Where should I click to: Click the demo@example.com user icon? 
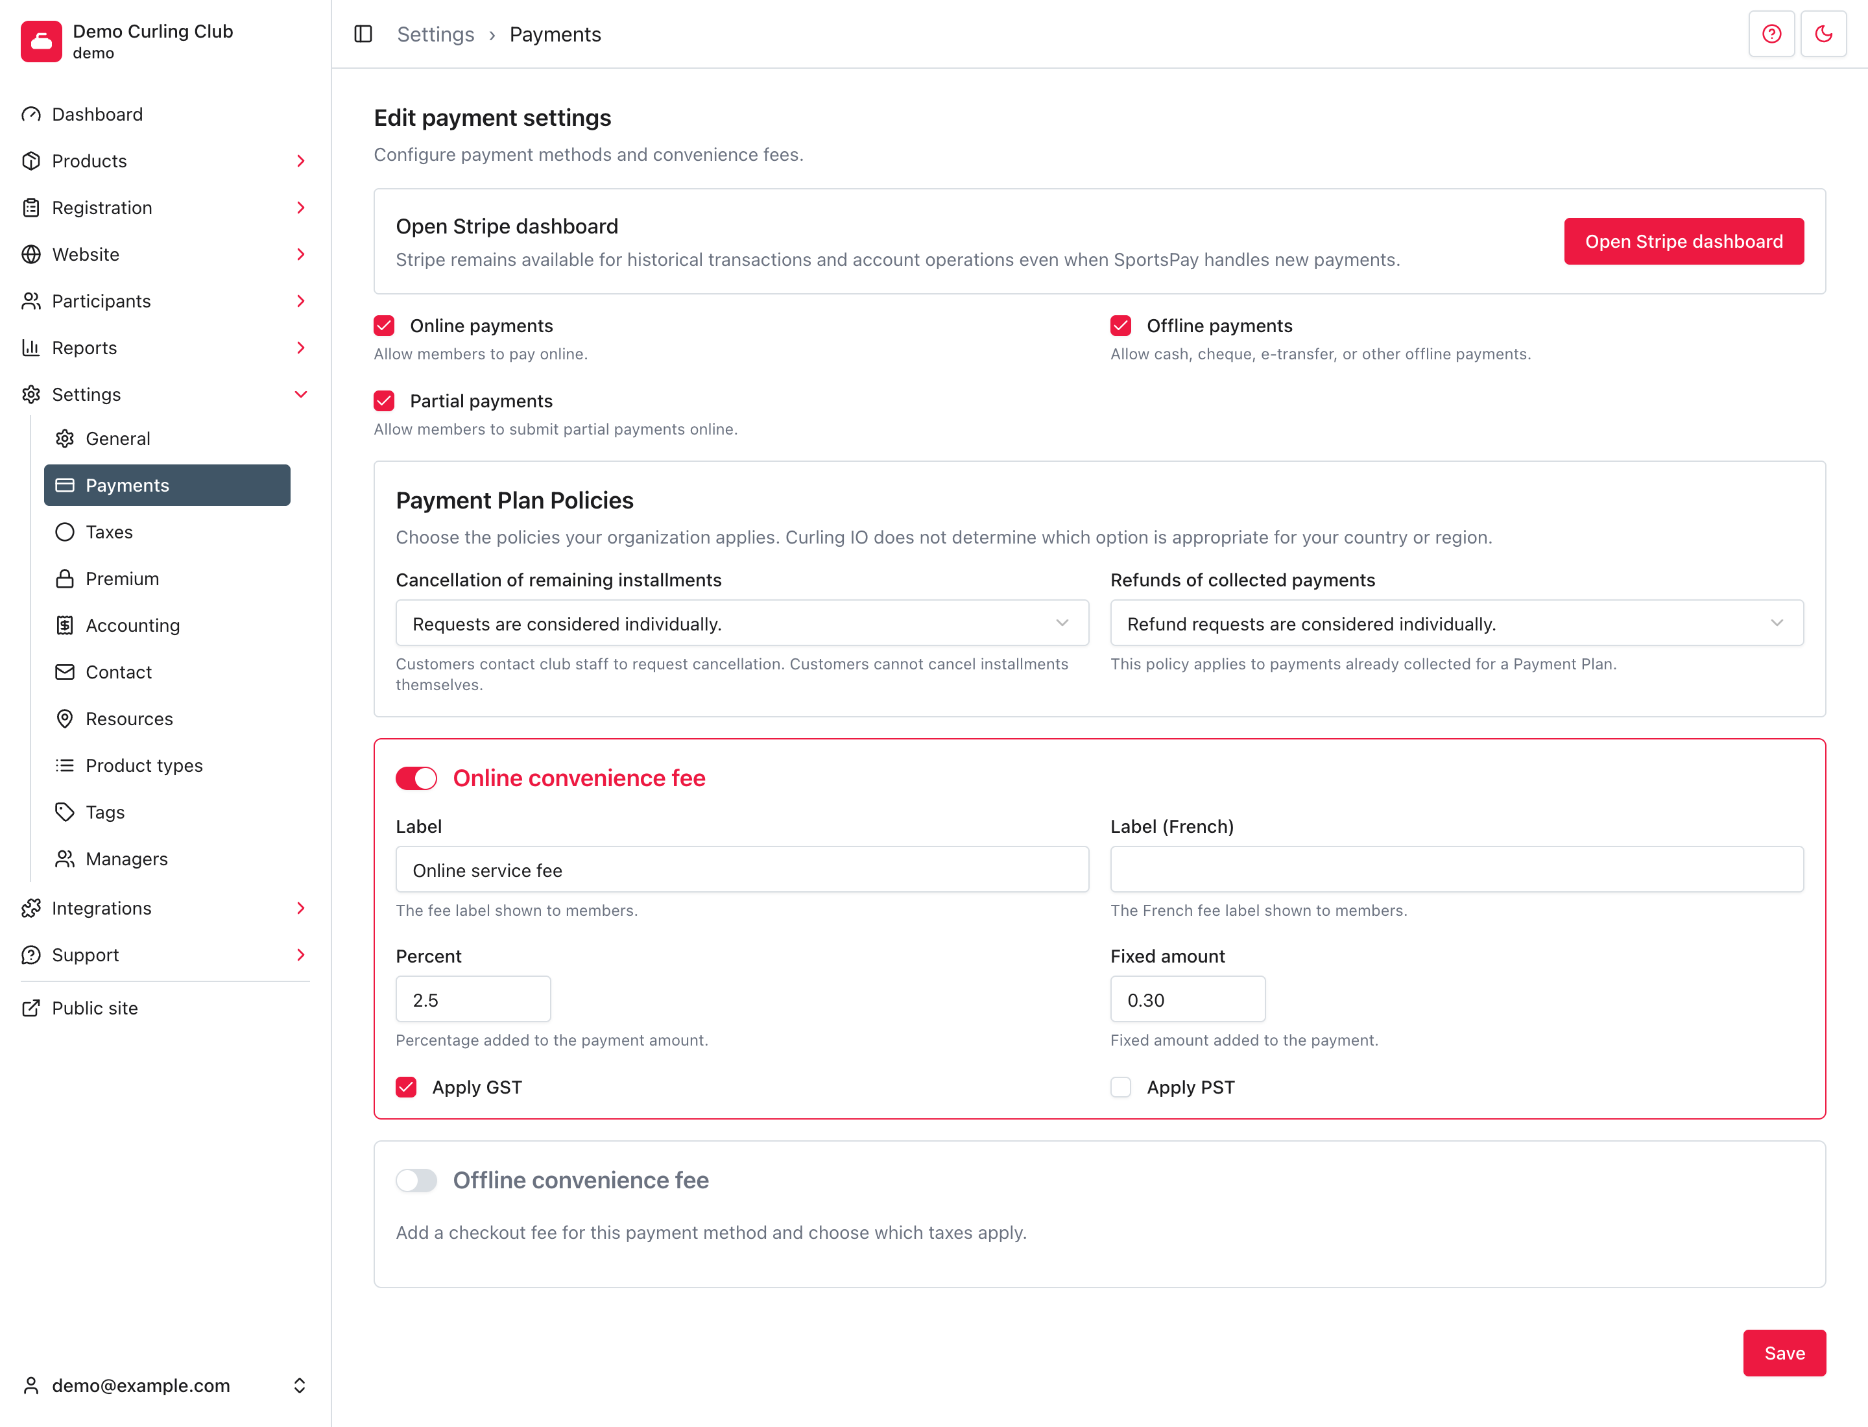tap(31, 1385)
